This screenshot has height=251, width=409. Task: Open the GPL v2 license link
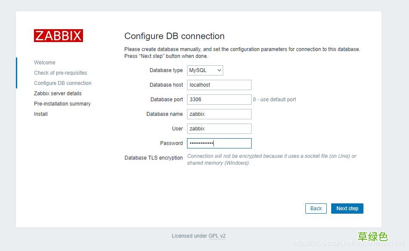(x=217, y=236)
